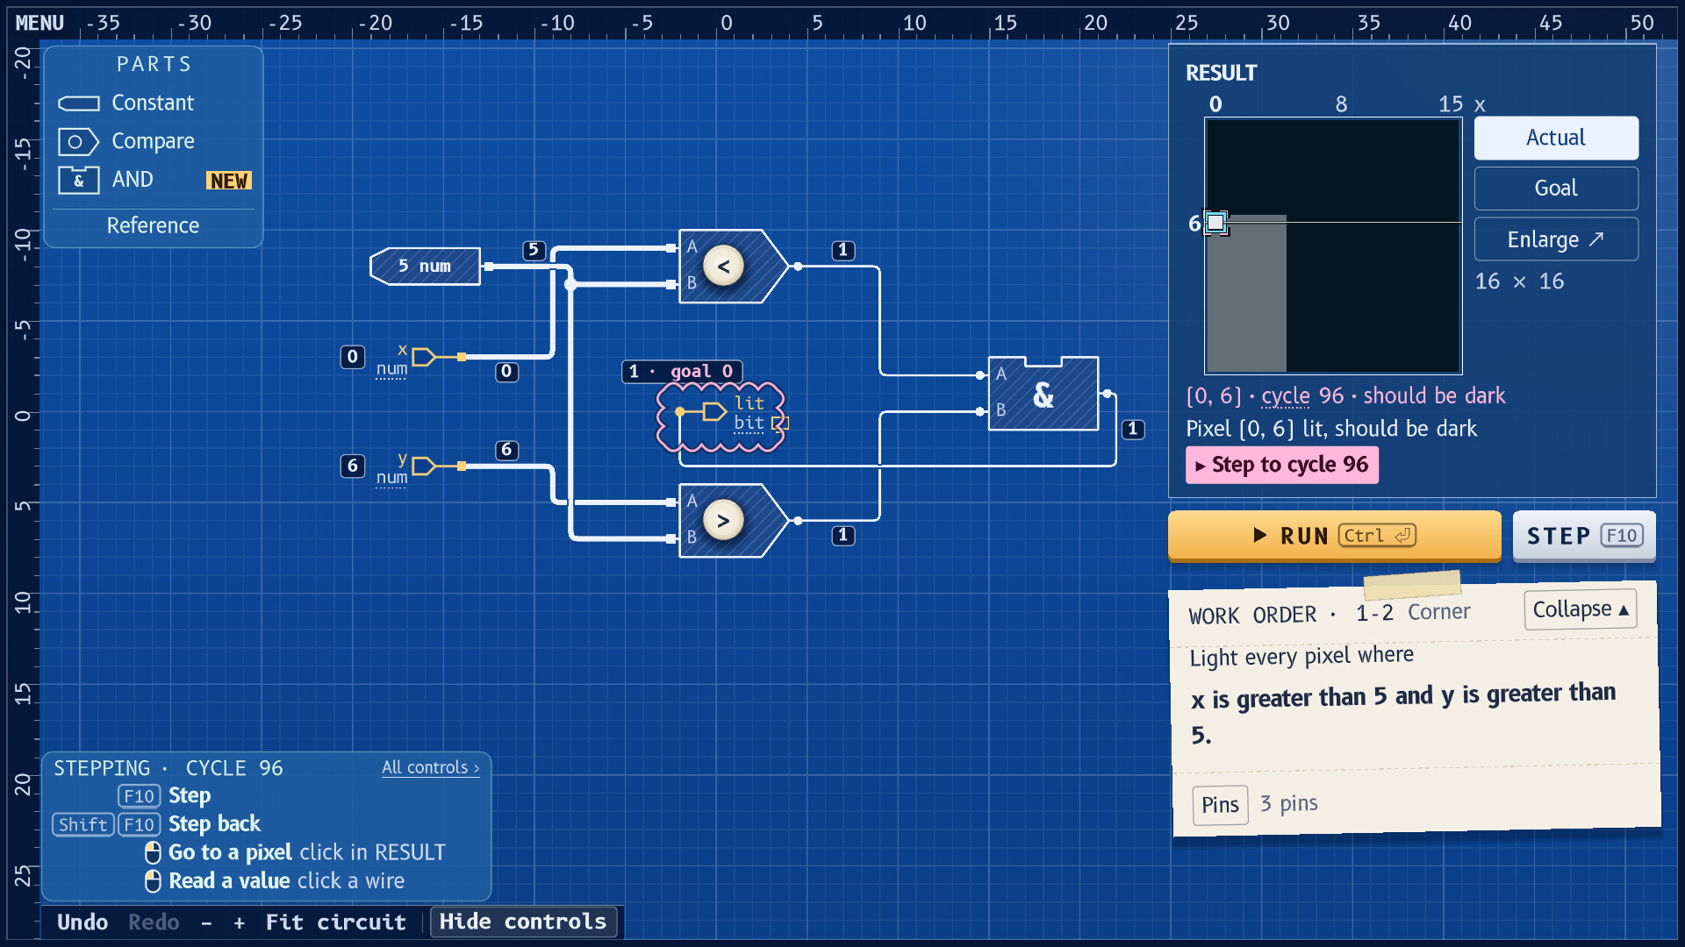Open the parts Reference
1685x947 pixels.
point(153,226)
